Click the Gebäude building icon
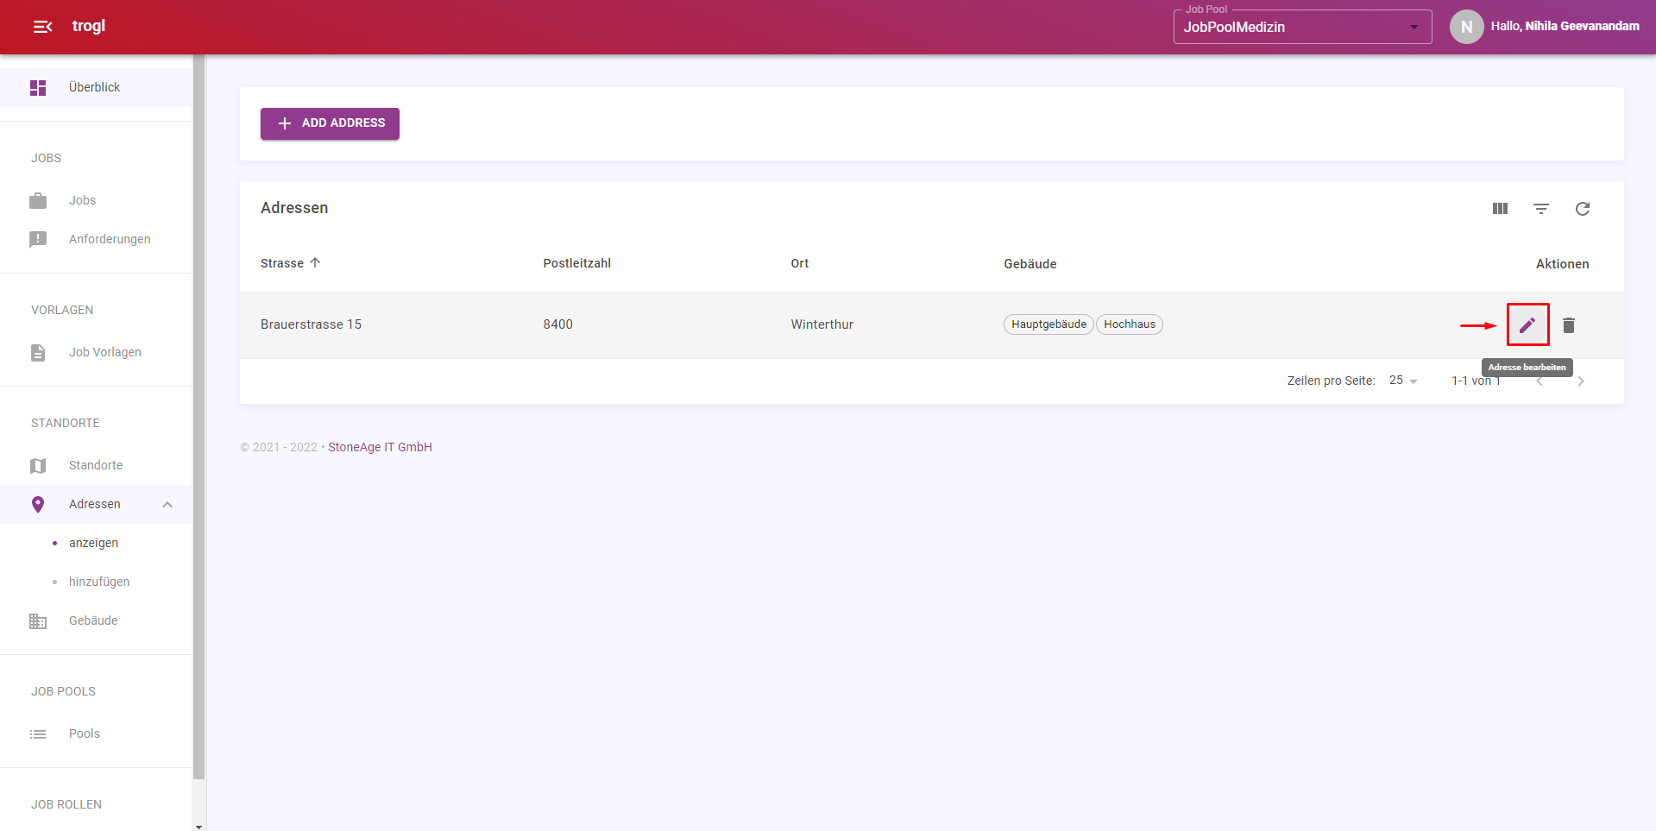Image resolution: width=1656 pixels, height=831 pixels. tap(38, 621)
